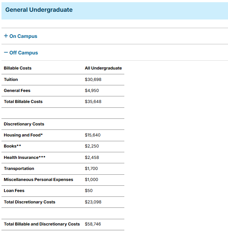Select the $50 loan fees amount
This screenshot has height=231, width=228.
(89, 191)
